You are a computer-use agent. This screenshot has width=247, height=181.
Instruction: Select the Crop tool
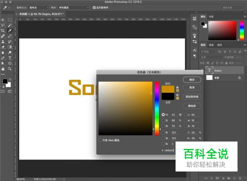click(x=3, y=31)
